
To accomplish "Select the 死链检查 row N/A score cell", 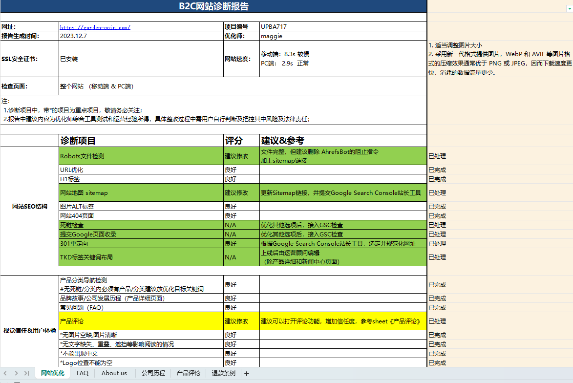I will coord(241,225).
